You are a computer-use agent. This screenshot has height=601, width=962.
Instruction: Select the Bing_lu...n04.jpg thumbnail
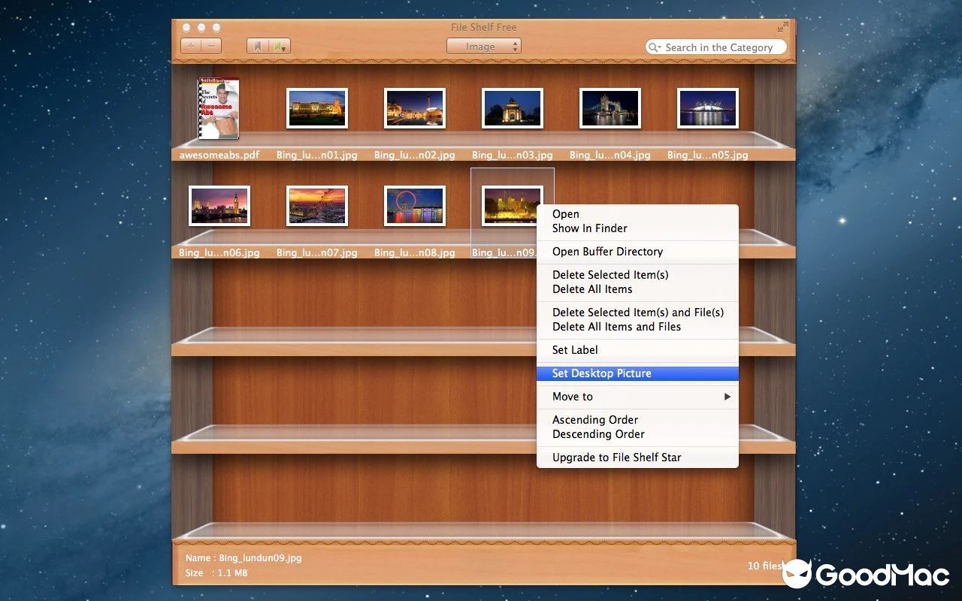610,108
